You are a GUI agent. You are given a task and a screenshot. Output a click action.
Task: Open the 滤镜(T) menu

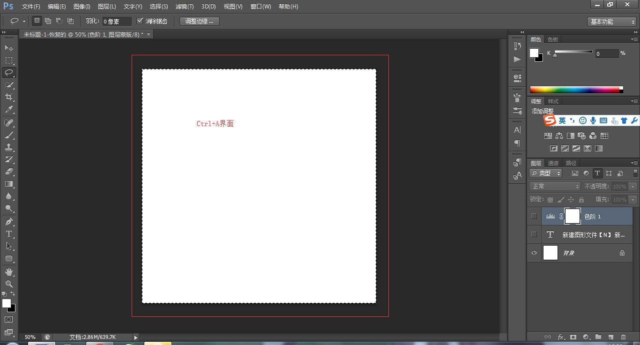coord(184,7)
